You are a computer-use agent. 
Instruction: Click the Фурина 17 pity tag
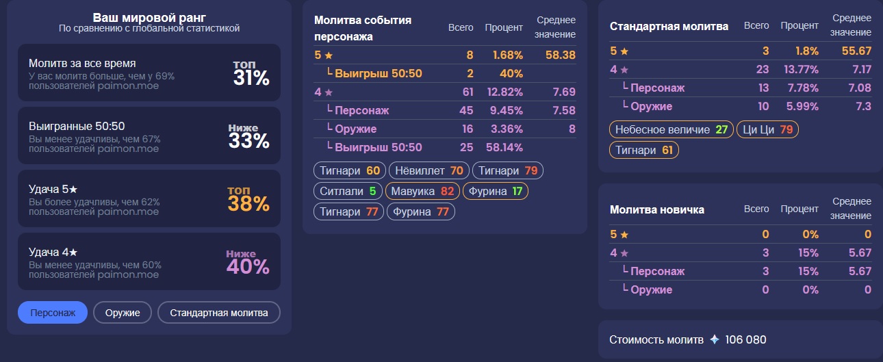496,191
